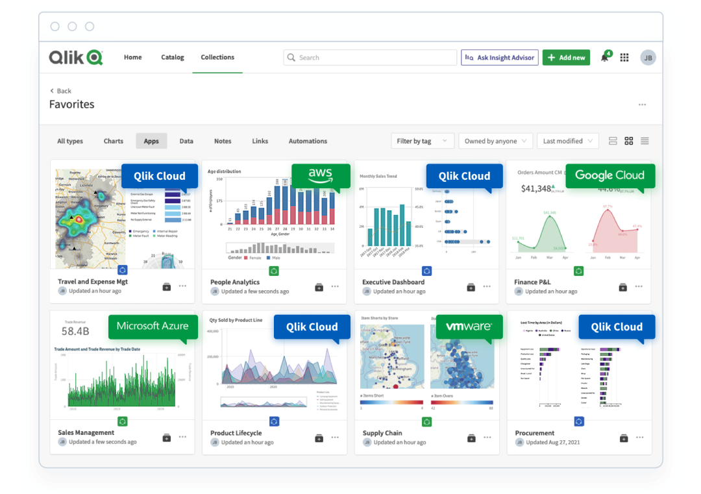This screenshot has width=701, height=494.
Task: Go Back from Favorites
Action: point(60,91)
